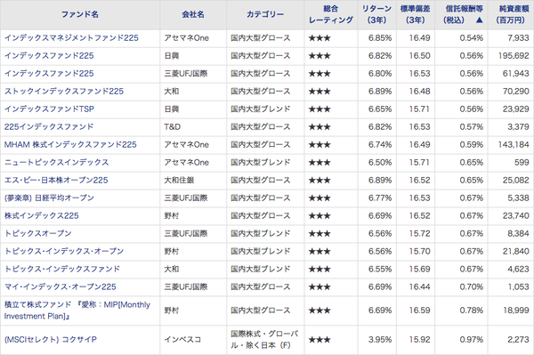The image size is (534, 355).
Task: Select net assets value 25,082
Action: coord(516,180)
